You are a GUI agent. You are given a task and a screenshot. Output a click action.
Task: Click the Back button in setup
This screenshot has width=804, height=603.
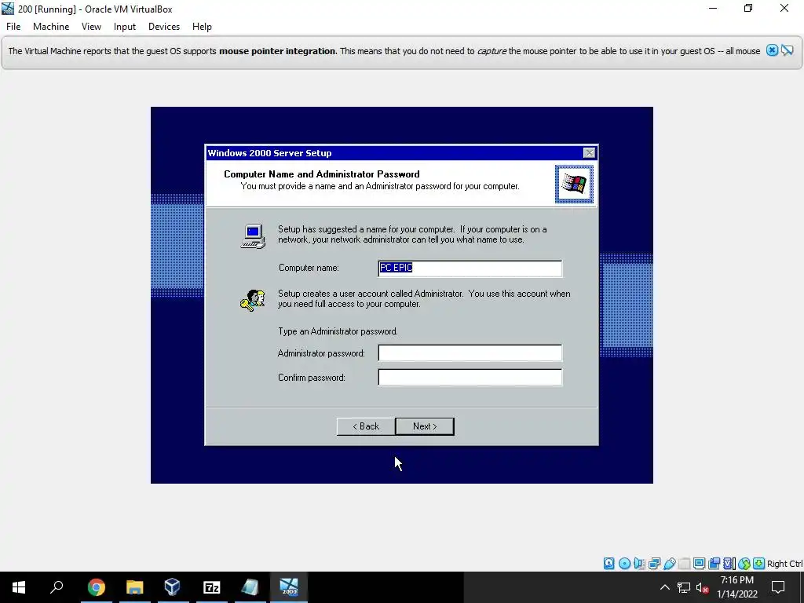[366, 426]
